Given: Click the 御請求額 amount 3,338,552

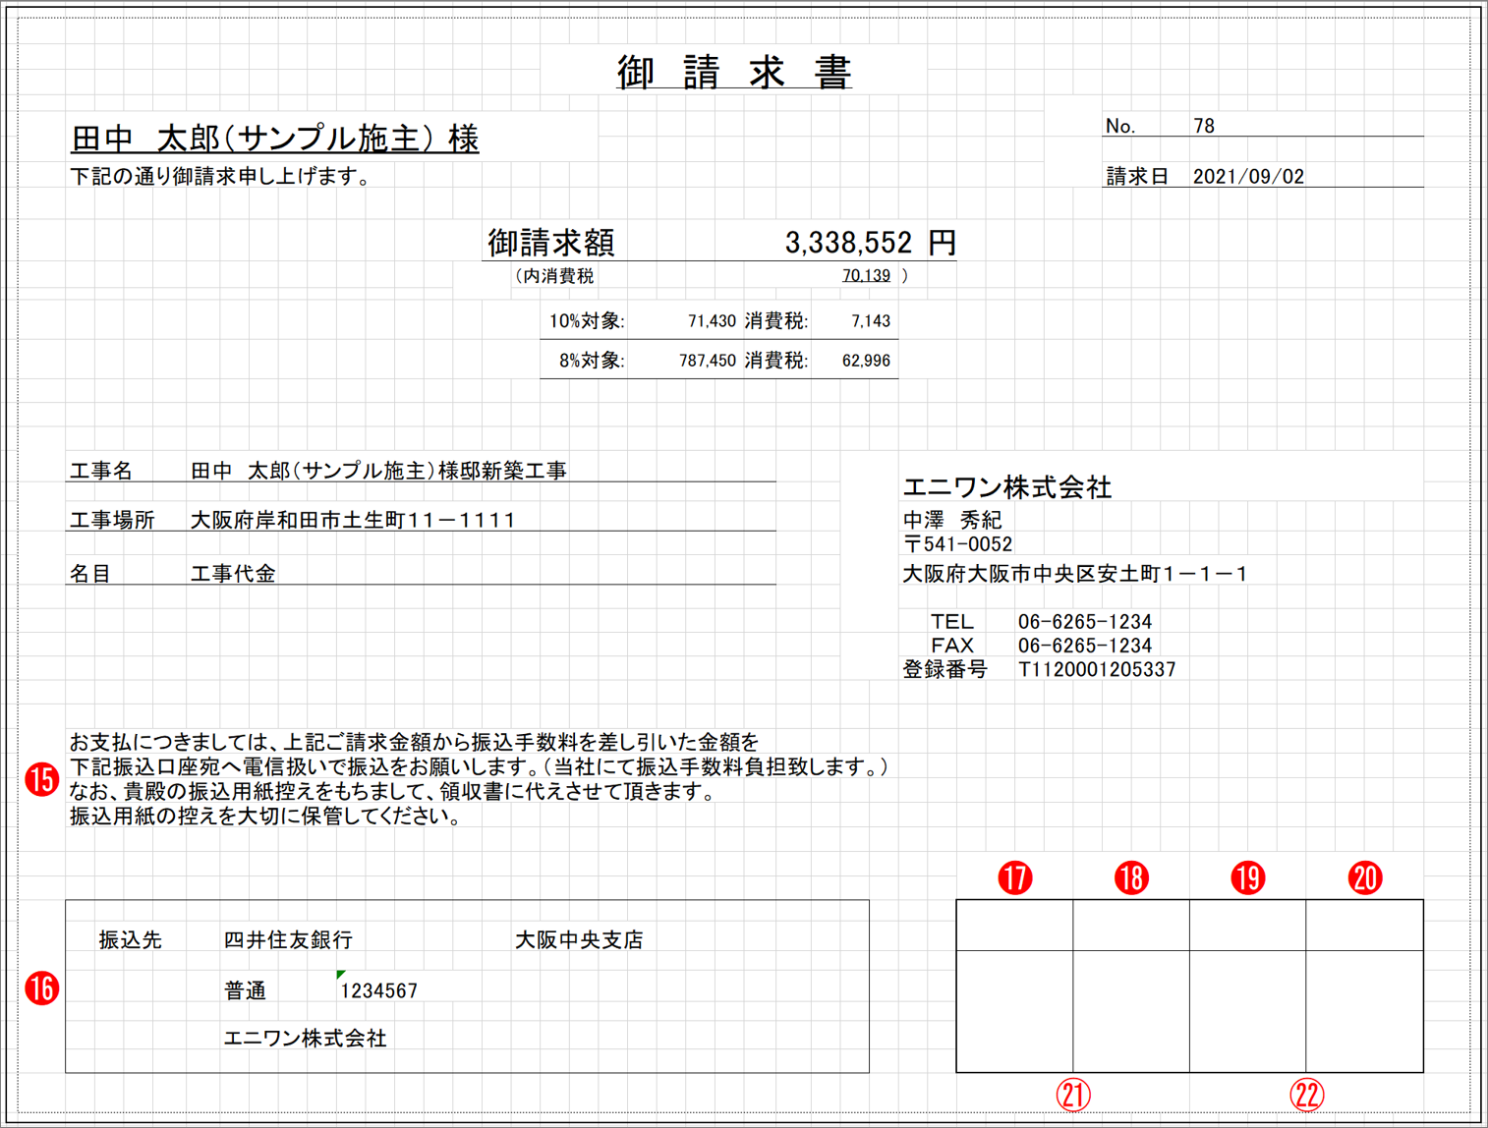Looking at the screenshot, I should click(848, 243).
